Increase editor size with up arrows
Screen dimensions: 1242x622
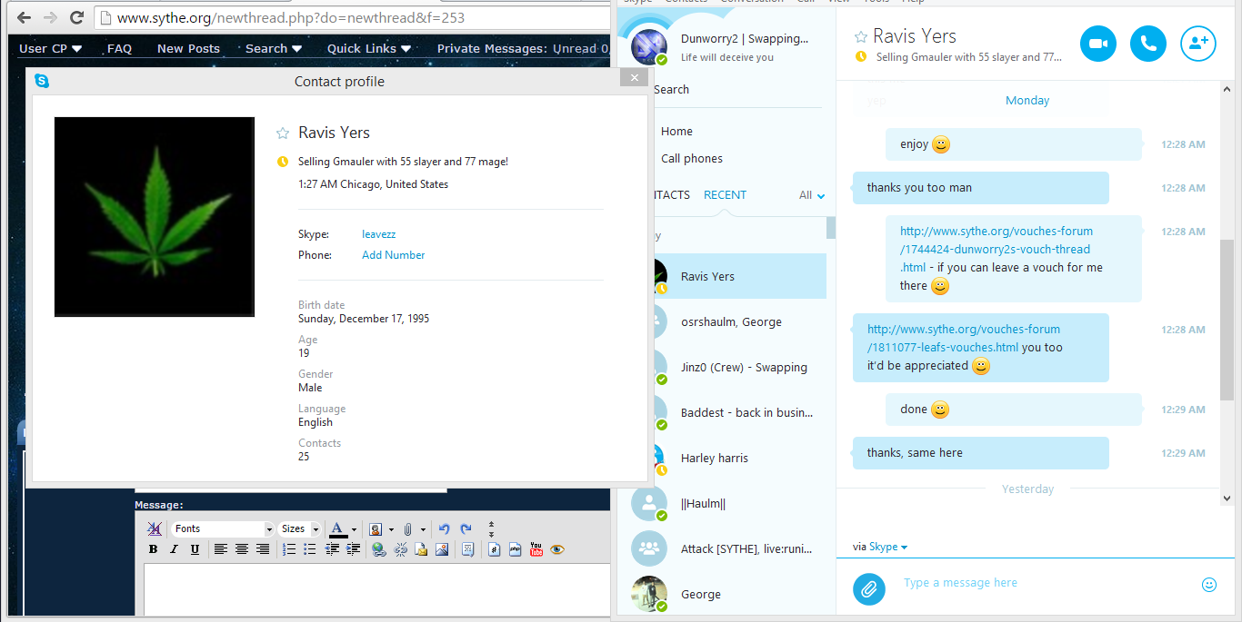(491, 524)
